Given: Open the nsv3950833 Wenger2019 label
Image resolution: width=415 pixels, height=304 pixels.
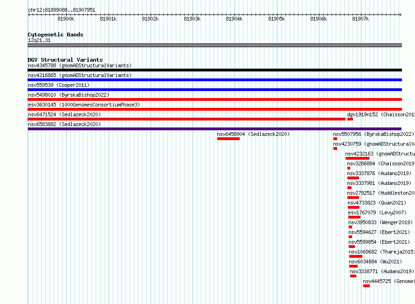Looking at the screenshot, I should point(380,222).
